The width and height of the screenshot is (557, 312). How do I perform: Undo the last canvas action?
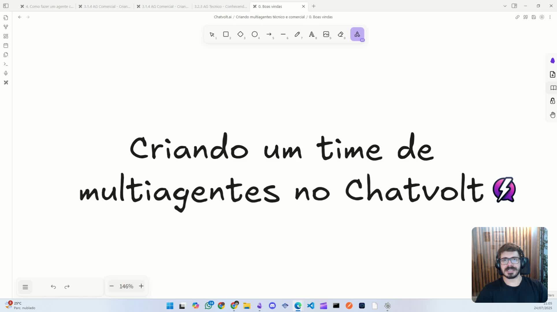pyautogui.click(x=53, y=287)
